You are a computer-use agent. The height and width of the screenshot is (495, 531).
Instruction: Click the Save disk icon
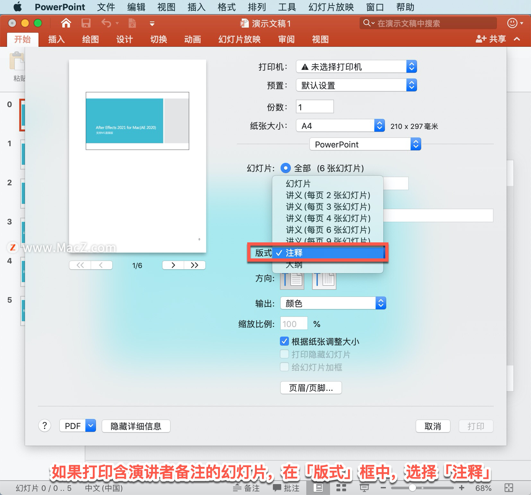[86, 23]
